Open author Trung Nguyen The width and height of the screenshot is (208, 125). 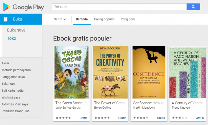point(181,108)
